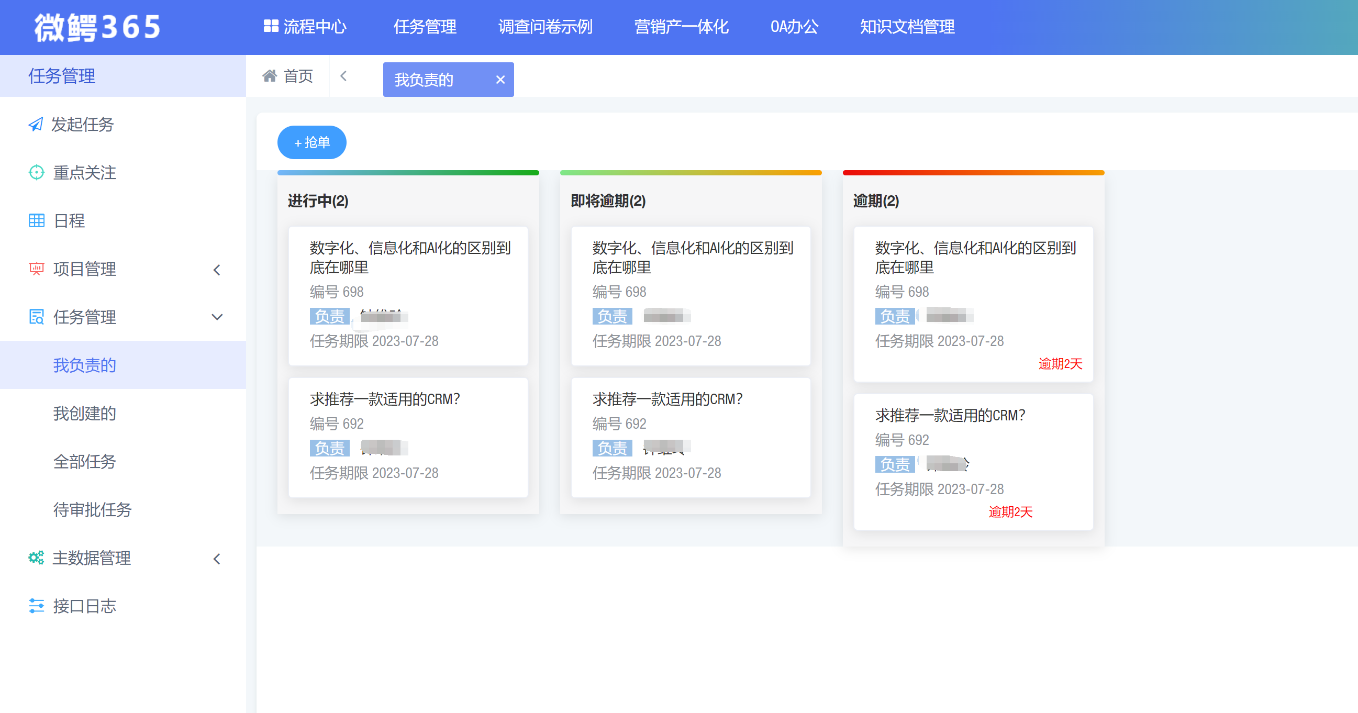
Task: Click the gears icon for 主数据管理
Action: tap(36, 558)
